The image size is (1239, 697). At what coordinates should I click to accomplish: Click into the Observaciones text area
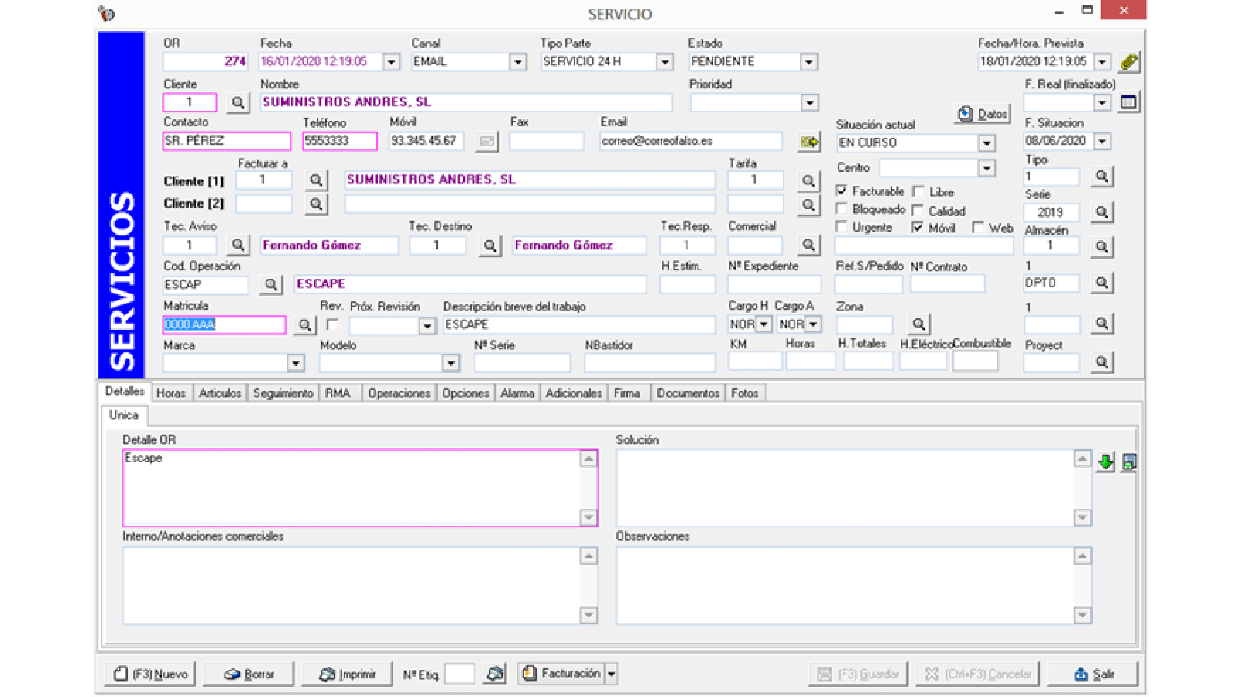(844, 585)
